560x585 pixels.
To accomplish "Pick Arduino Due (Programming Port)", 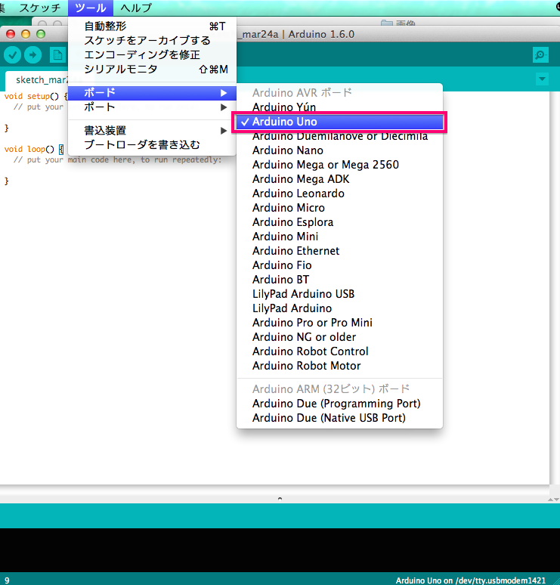I will click(339, 404).
